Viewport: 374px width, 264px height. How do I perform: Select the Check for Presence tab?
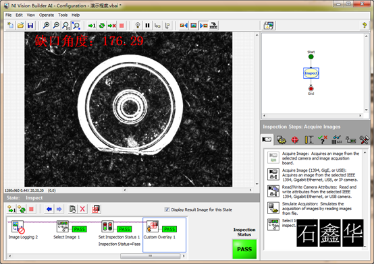click(323, 139)
